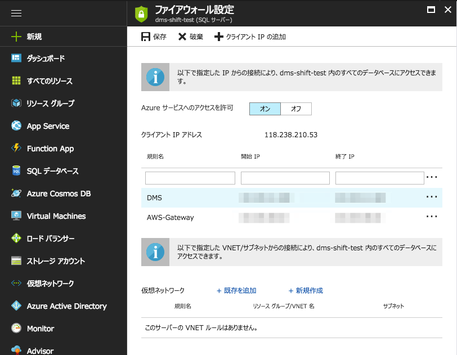Open the ellipsis menu for the DMS rule
This screenshot has width=457, height=355.
pyautogui.click(x=432, y=197)
